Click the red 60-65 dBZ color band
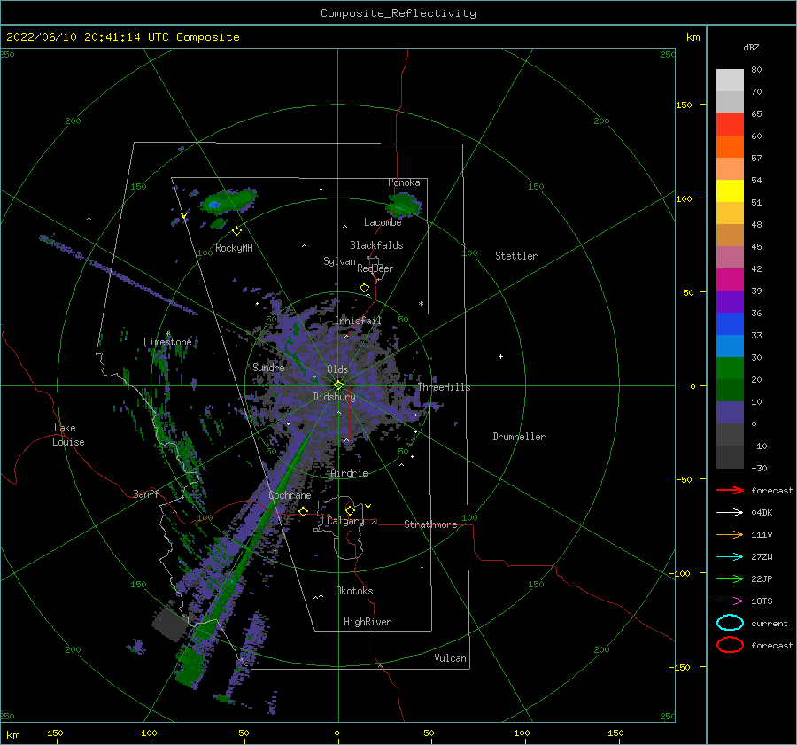Screen dimensions: 797x745 coord(730,125)
